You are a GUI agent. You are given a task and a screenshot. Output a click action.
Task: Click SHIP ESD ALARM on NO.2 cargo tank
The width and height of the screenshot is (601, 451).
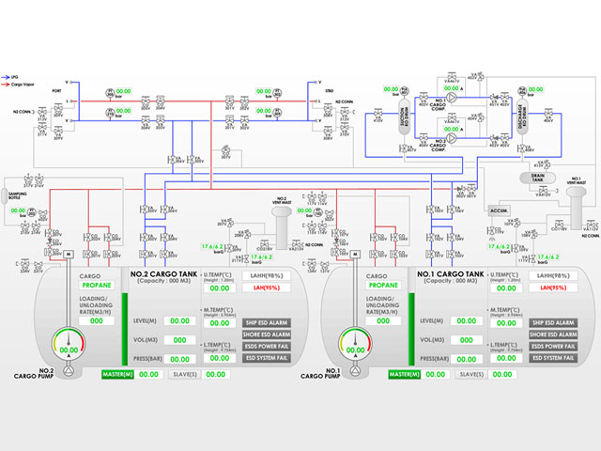[267, 323]
